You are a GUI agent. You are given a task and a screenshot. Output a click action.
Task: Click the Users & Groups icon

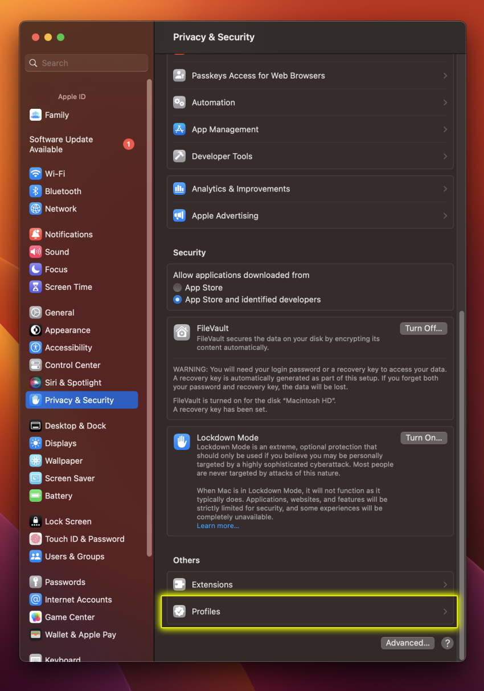pos(35,557)
